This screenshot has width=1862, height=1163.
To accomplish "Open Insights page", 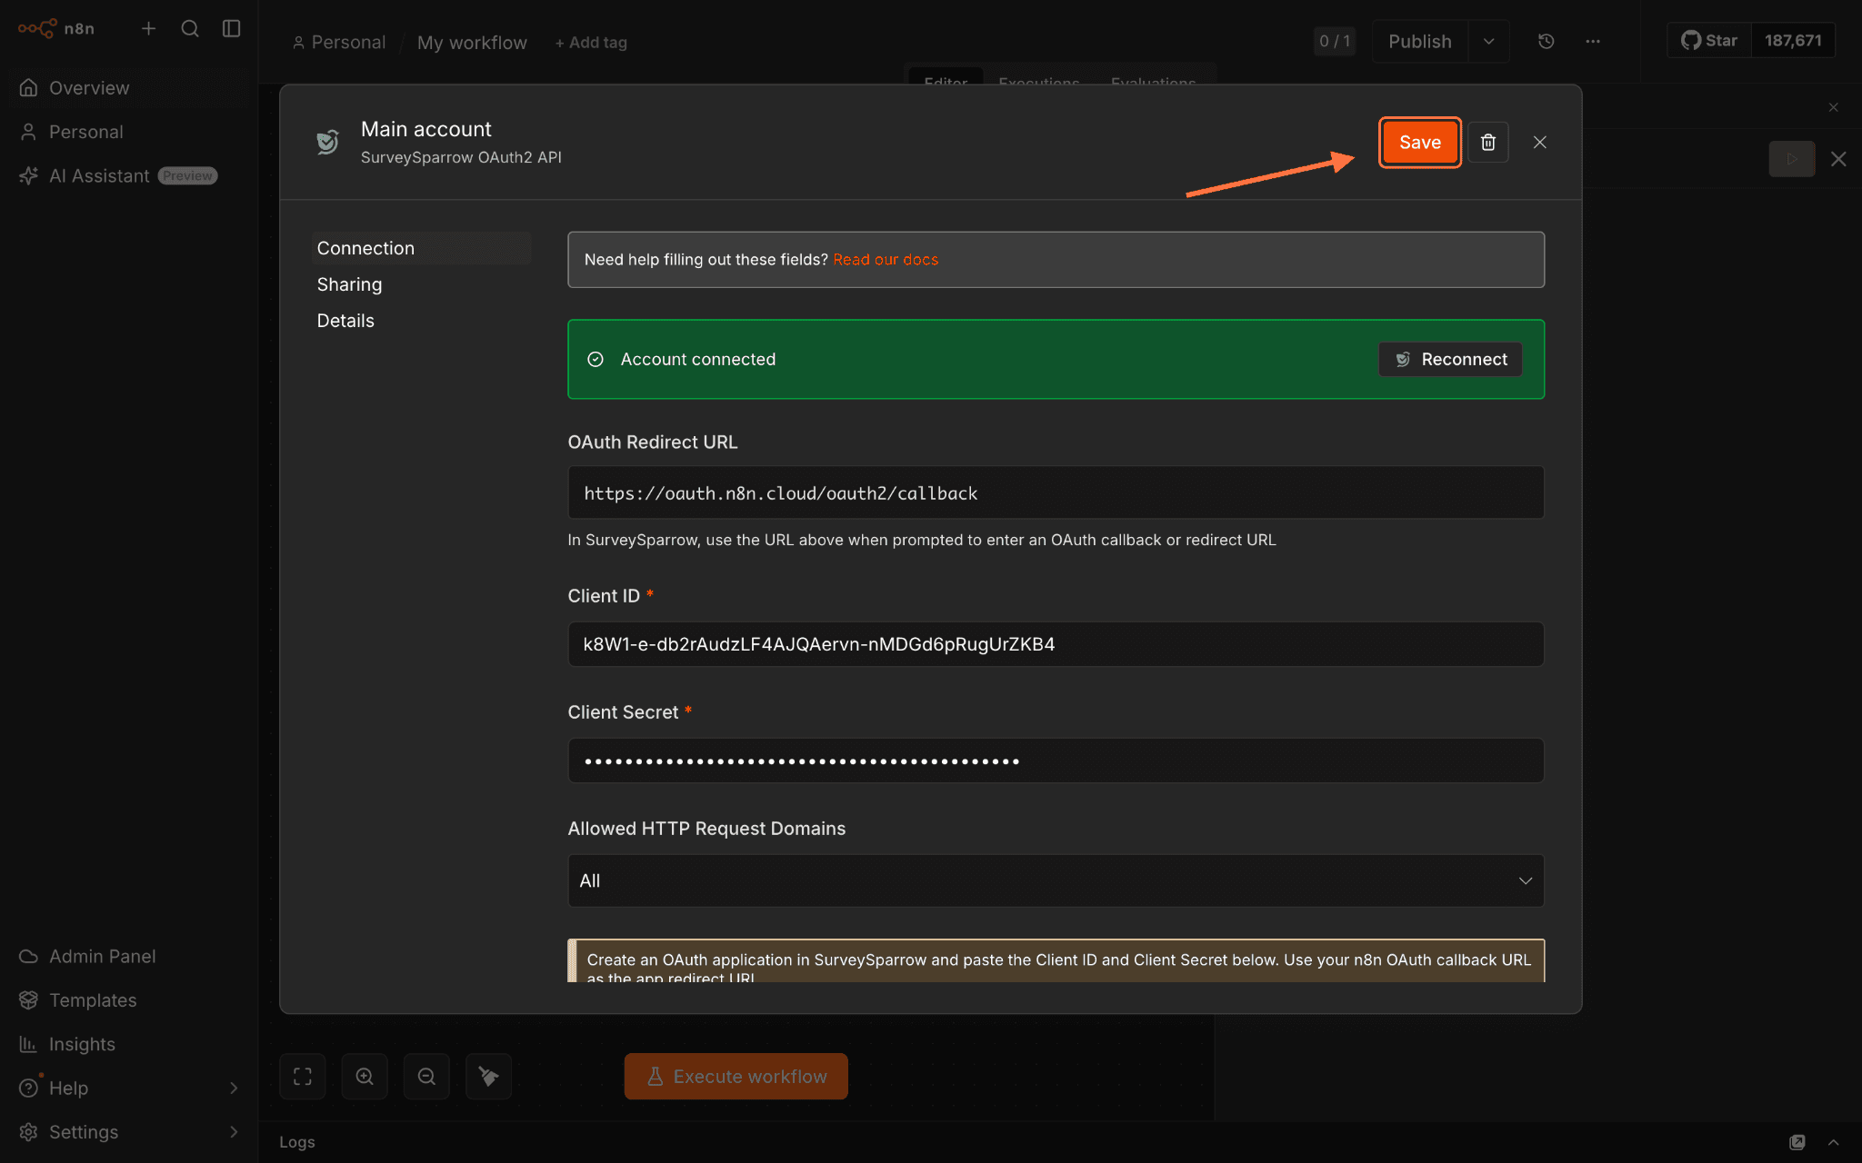I will click(x=130, y=1044).
